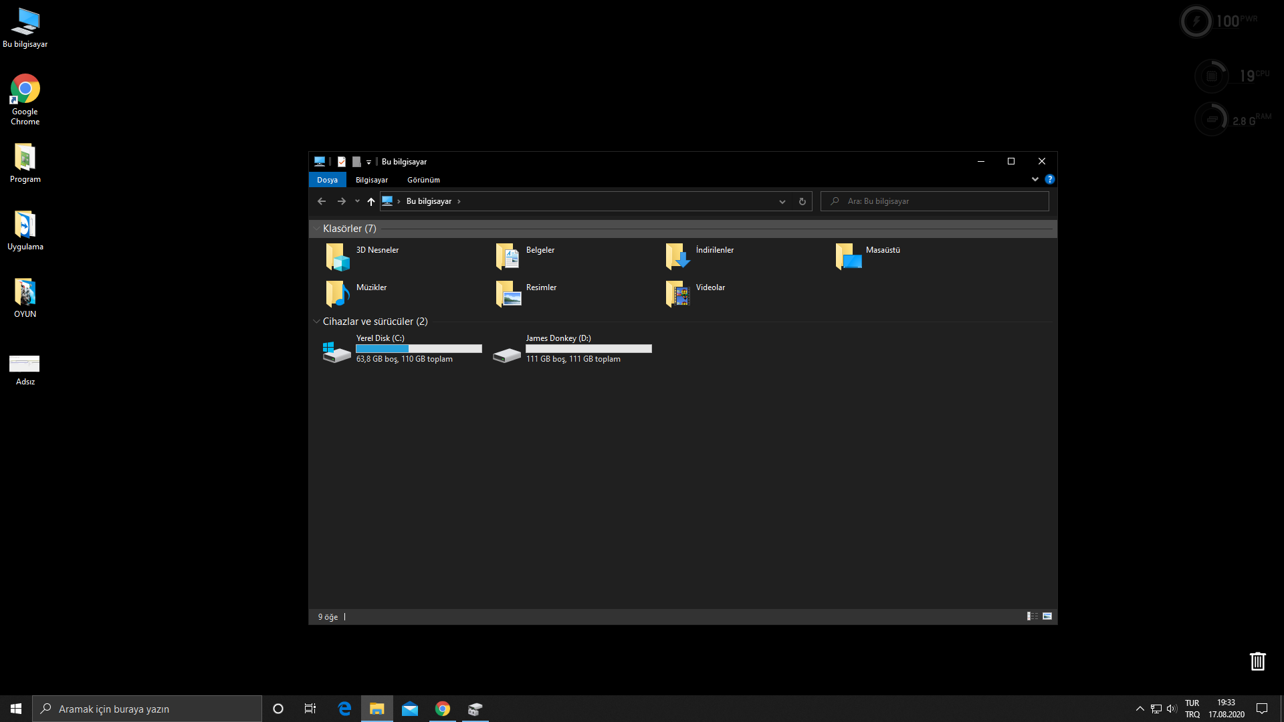Collapse the Cihazlar ve sürücüler group
The width and height of the screenshot is (1284, 722).
[316, 322]
